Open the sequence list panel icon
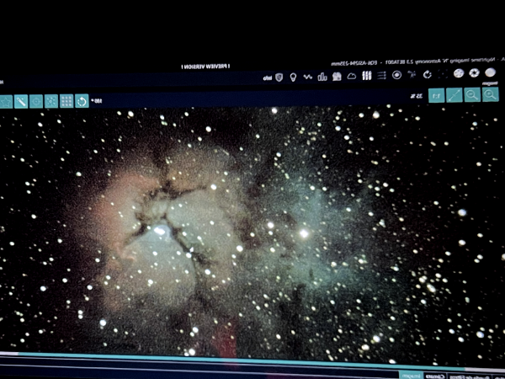 pyautogui.click(x=381, y=76)
